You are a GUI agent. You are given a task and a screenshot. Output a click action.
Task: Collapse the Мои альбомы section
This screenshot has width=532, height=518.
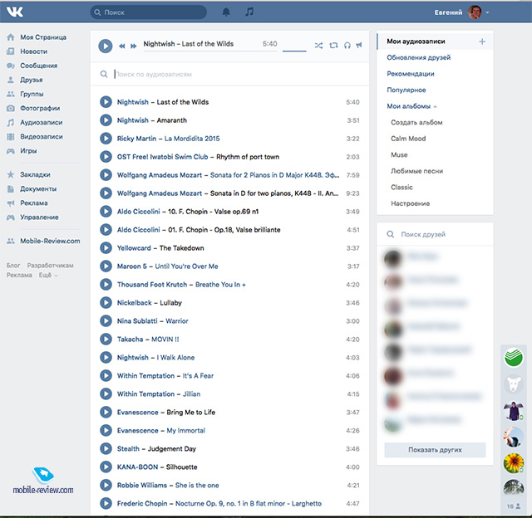pos(411,106)
